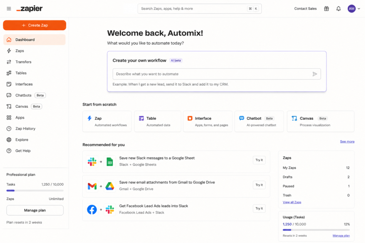Image resolution: width=365 pixels, height=243 pixels.
Task: Start a Table from scratch card
Action: (x=158, y=121)
